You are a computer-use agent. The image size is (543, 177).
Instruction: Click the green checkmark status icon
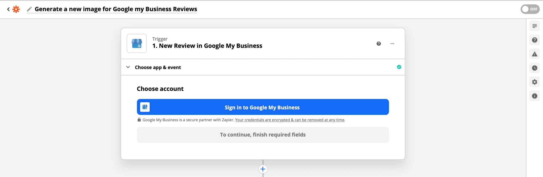(399, 67)
